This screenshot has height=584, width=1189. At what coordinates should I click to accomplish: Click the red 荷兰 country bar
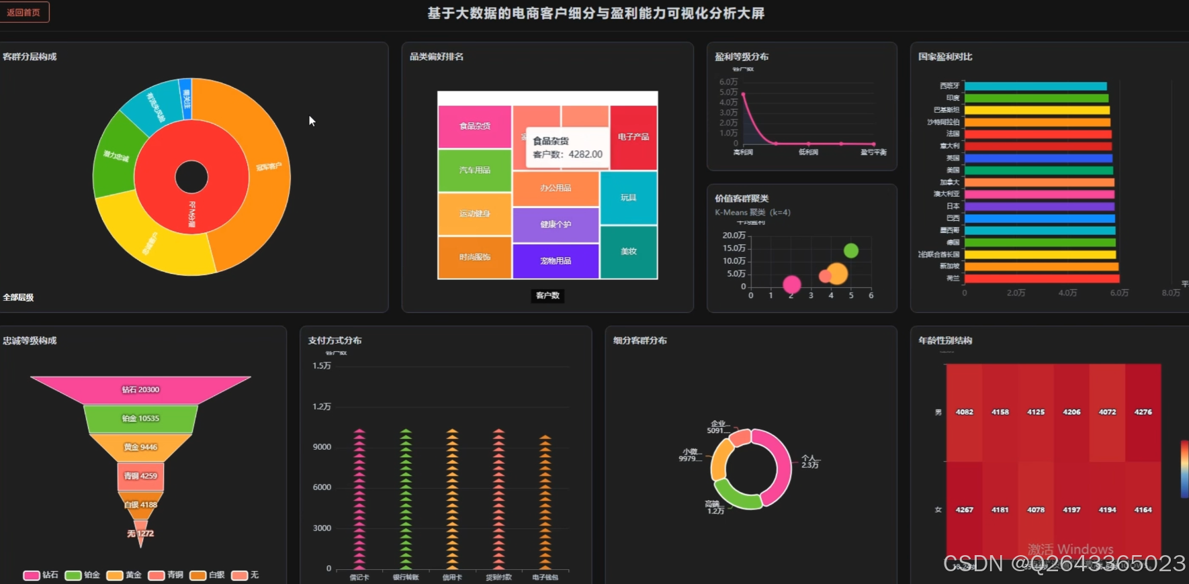point(1042,279)
